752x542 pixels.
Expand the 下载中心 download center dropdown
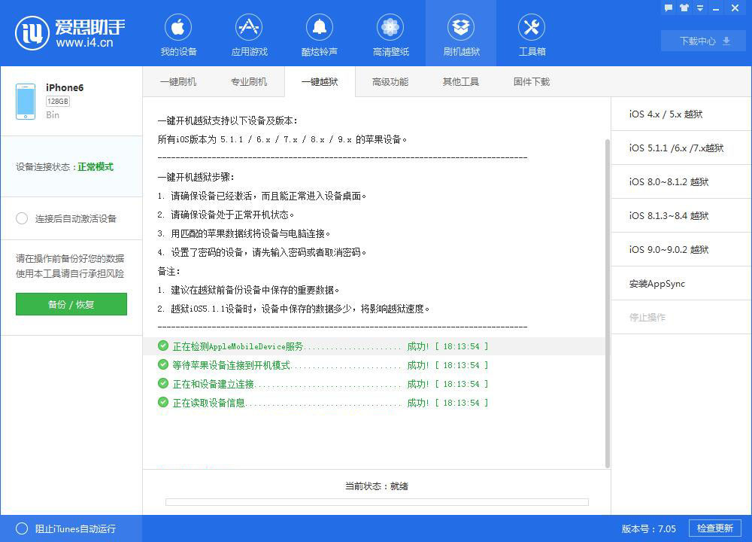click(702, 41)
